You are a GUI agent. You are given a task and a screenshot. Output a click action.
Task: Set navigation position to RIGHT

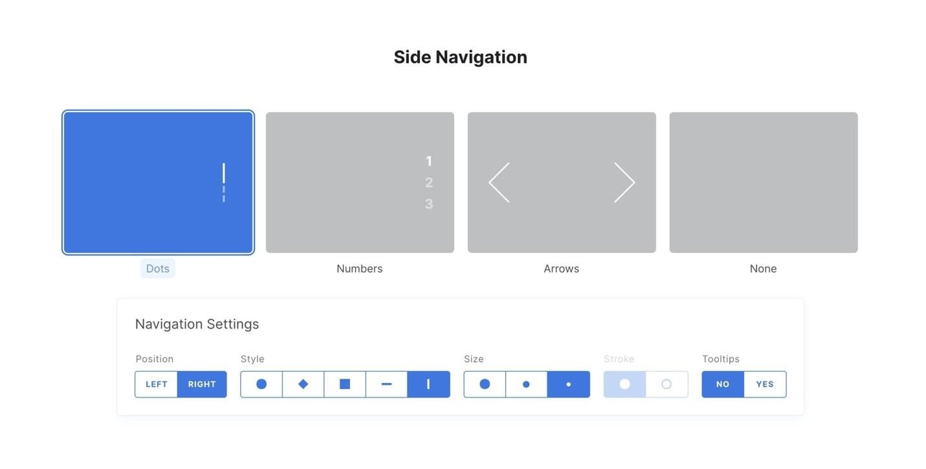coord(202,384)
